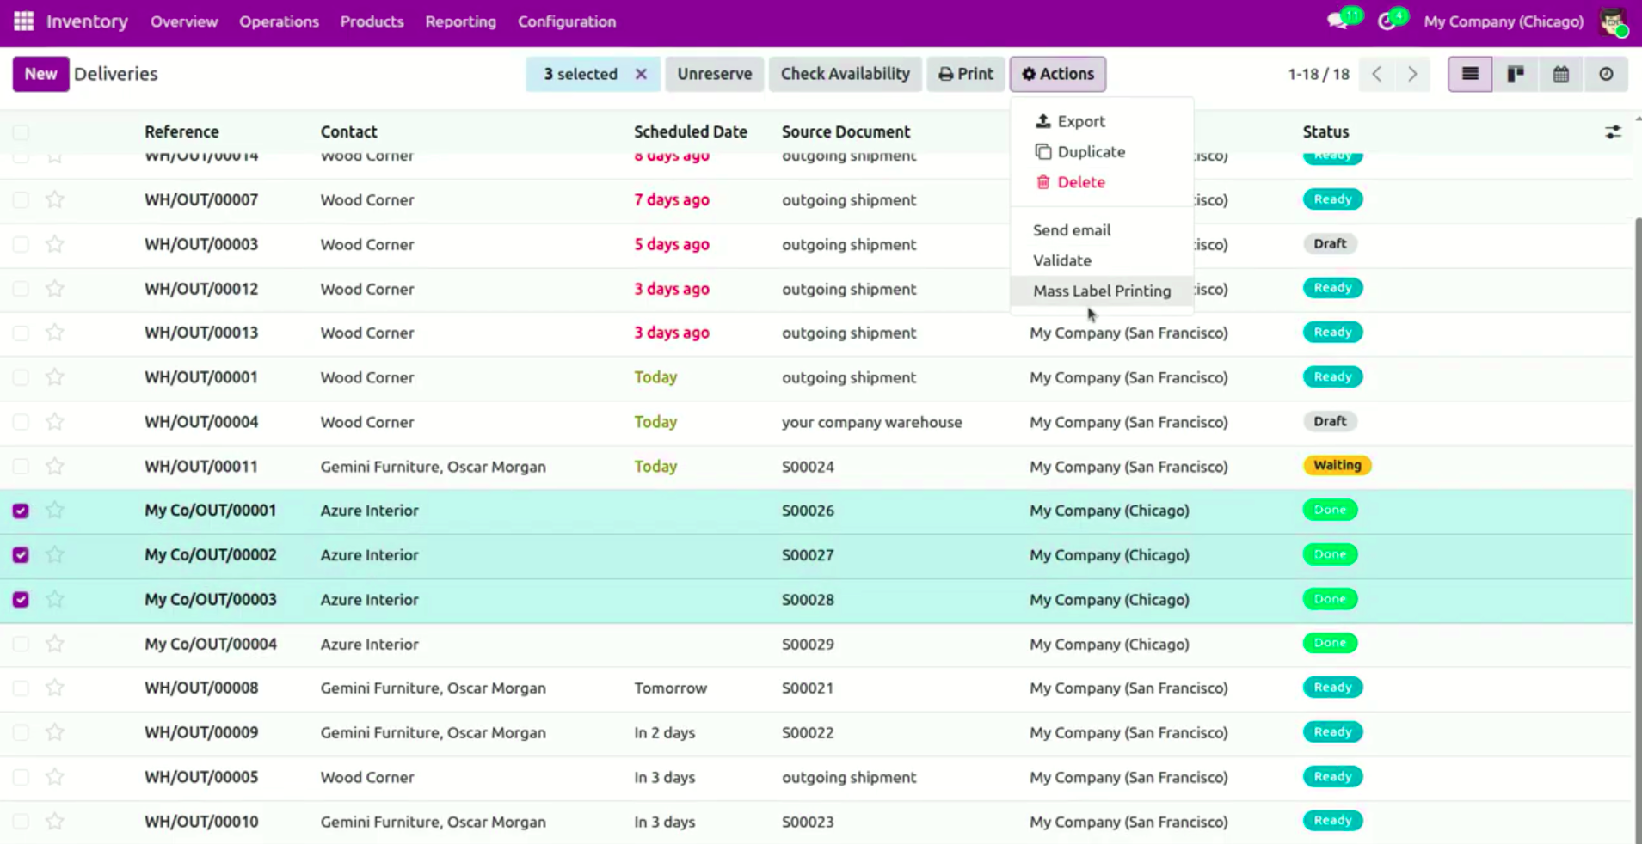Screen dimensions: 1642x844
Task: Choose Mass Label Printing from Actions
Action: [1101, 291]
